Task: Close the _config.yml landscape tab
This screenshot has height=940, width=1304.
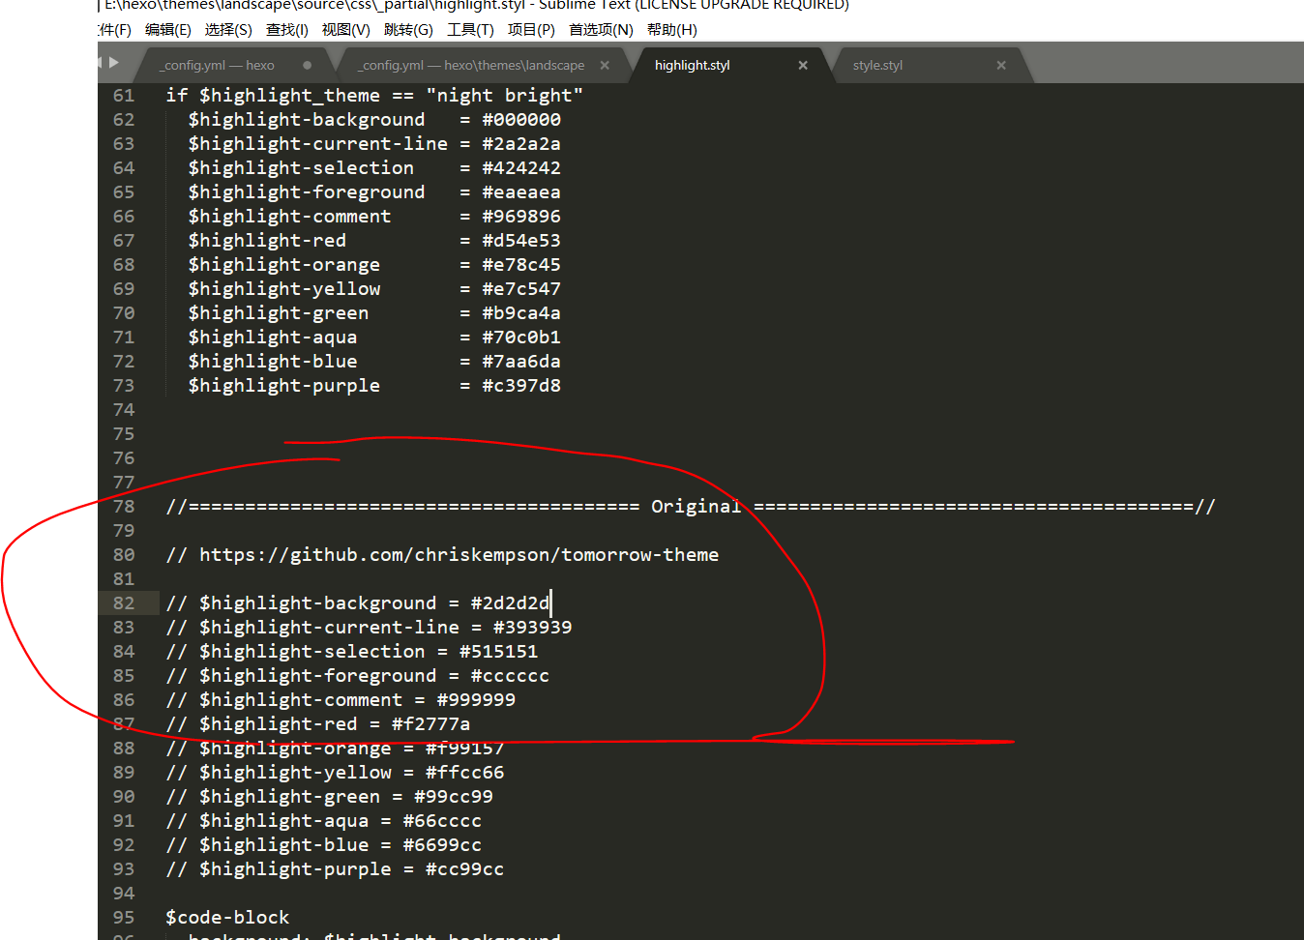Action: coord(605,66)
